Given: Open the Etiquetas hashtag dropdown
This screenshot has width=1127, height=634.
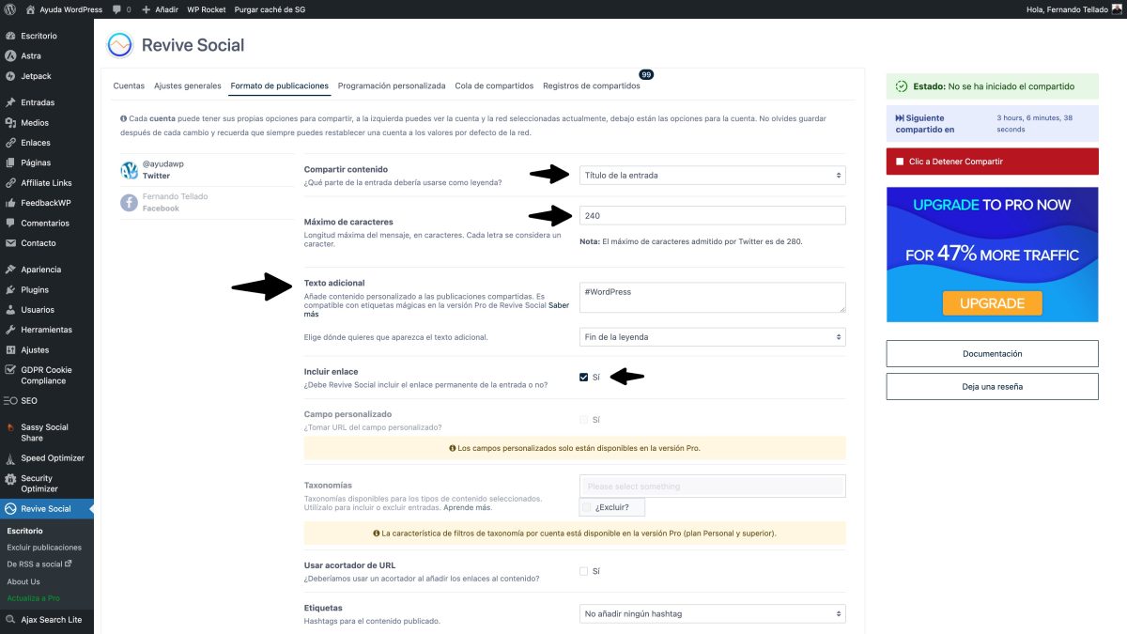Looking at the screenshot, I should tap(711, 612).
